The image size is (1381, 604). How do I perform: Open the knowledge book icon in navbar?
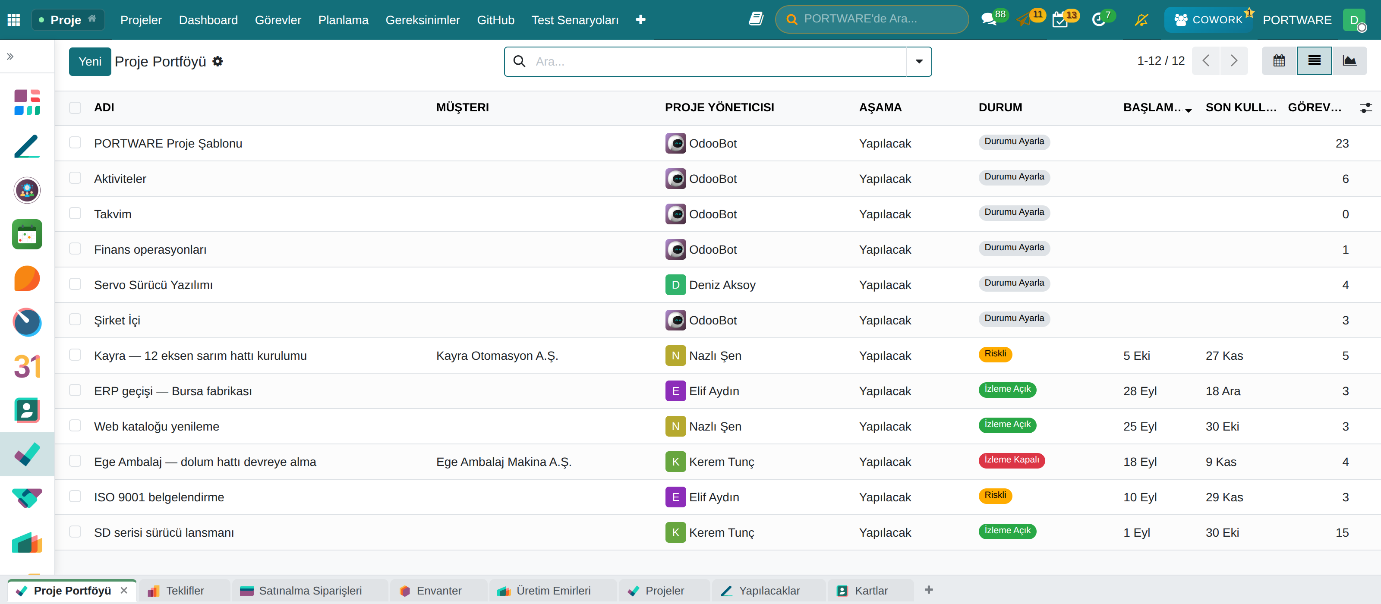coord(756,19)
